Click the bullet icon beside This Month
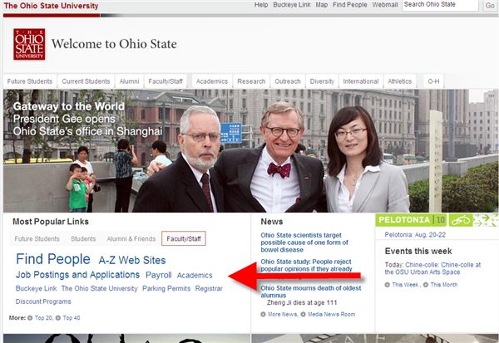Screen dimensions: 499x343 click(x=426, y=285)
